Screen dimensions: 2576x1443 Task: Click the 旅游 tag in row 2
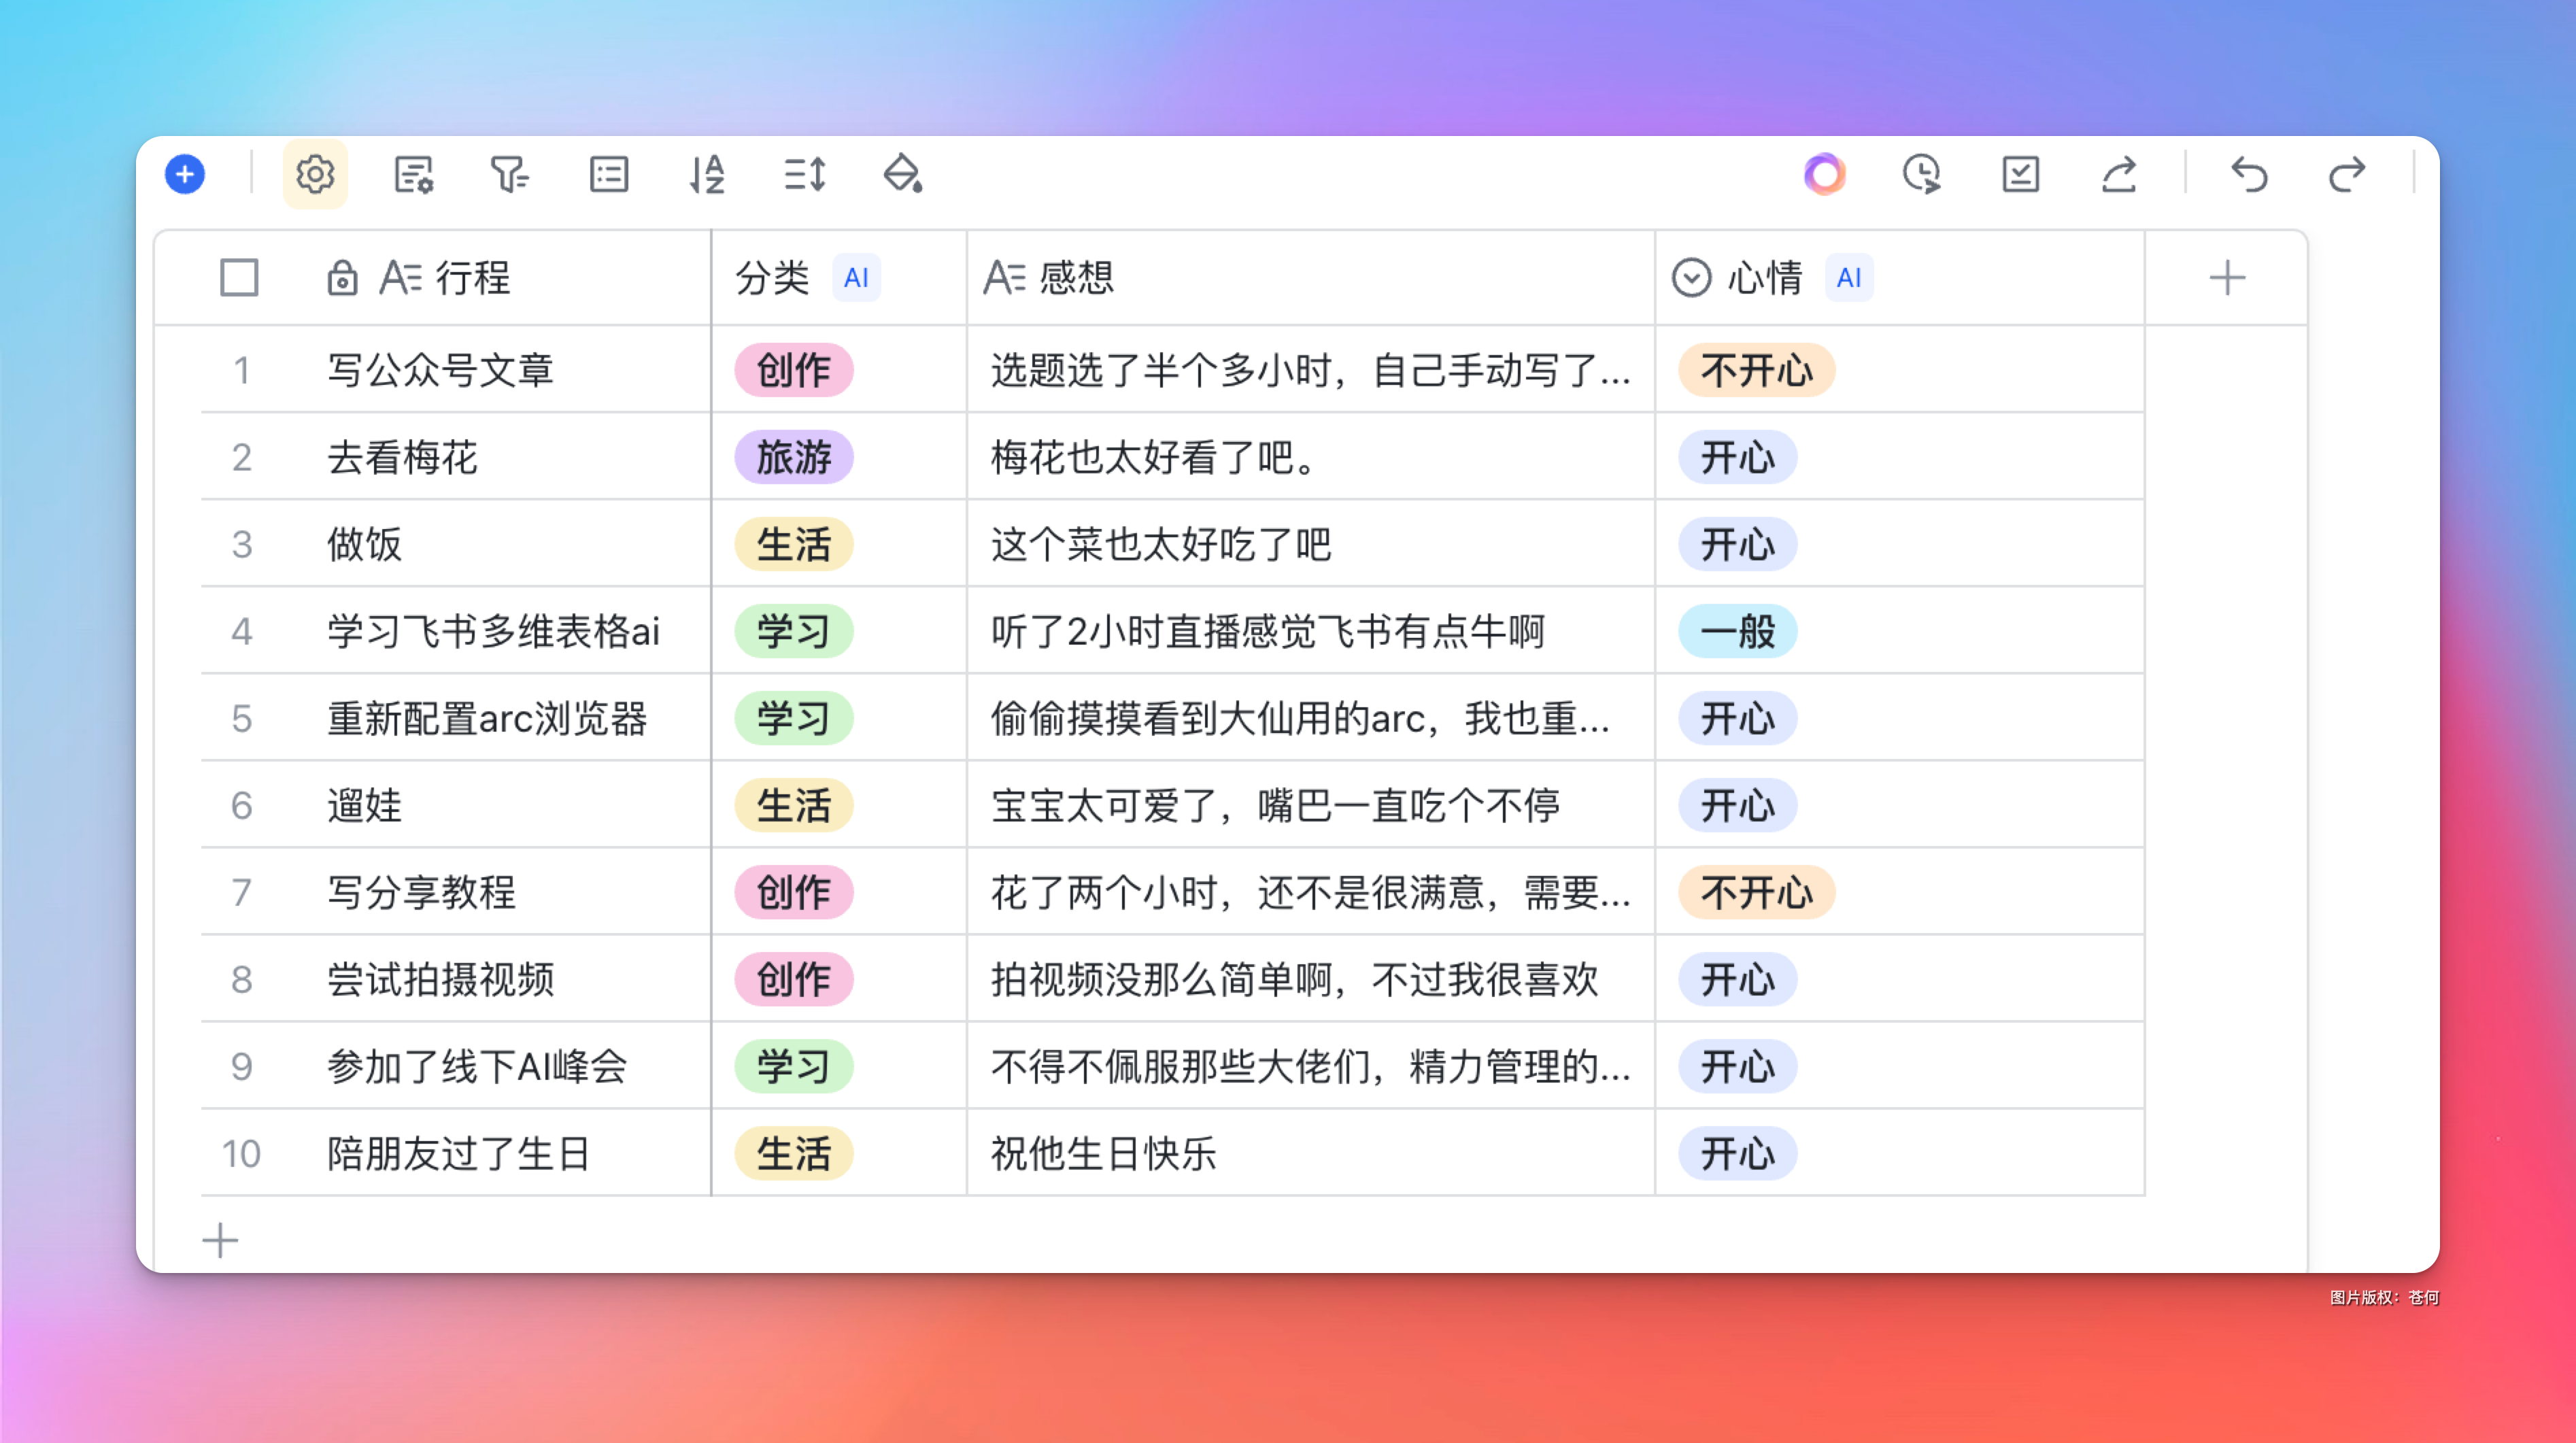click(x=794, y=457)
